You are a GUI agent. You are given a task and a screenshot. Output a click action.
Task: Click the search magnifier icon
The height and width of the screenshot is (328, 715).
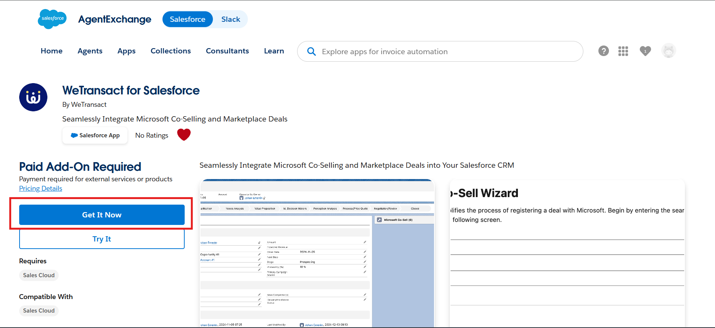311,52
